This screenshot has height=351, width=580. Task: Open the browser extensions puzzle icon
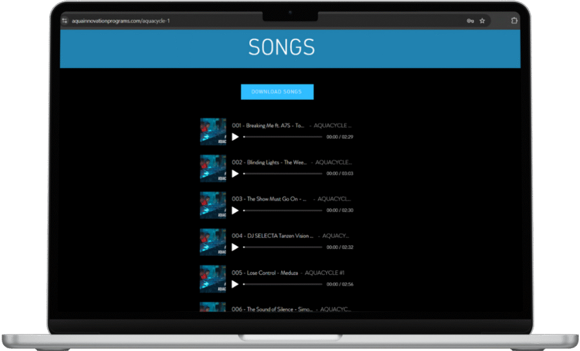(x=514, y=21)
